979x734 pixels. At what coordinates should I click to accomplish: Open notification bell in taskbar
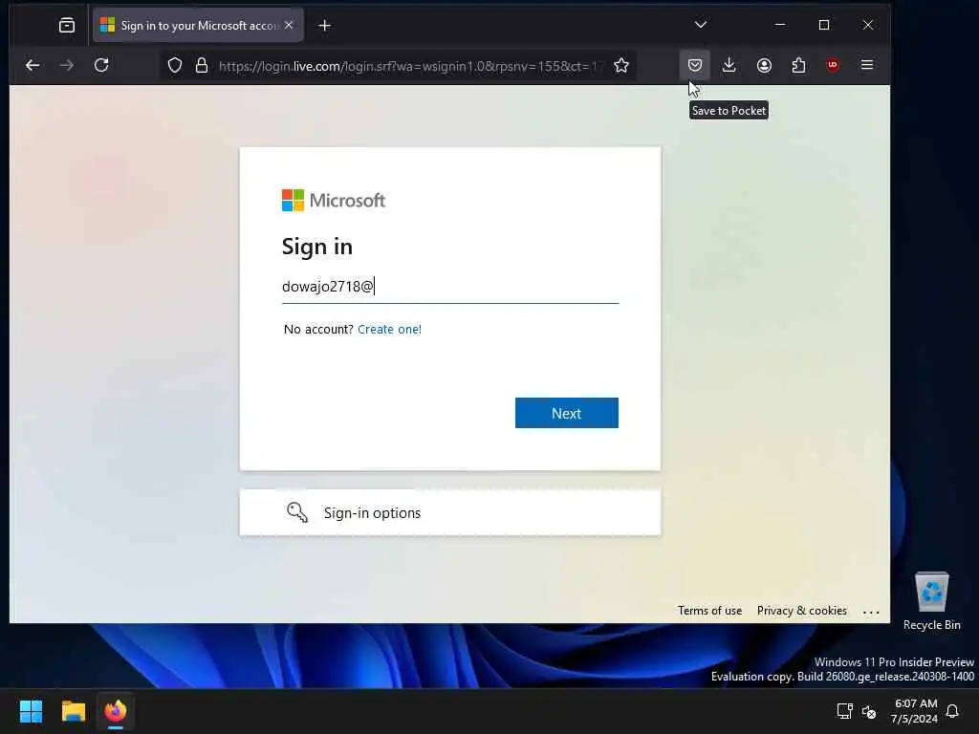(953, 711)
